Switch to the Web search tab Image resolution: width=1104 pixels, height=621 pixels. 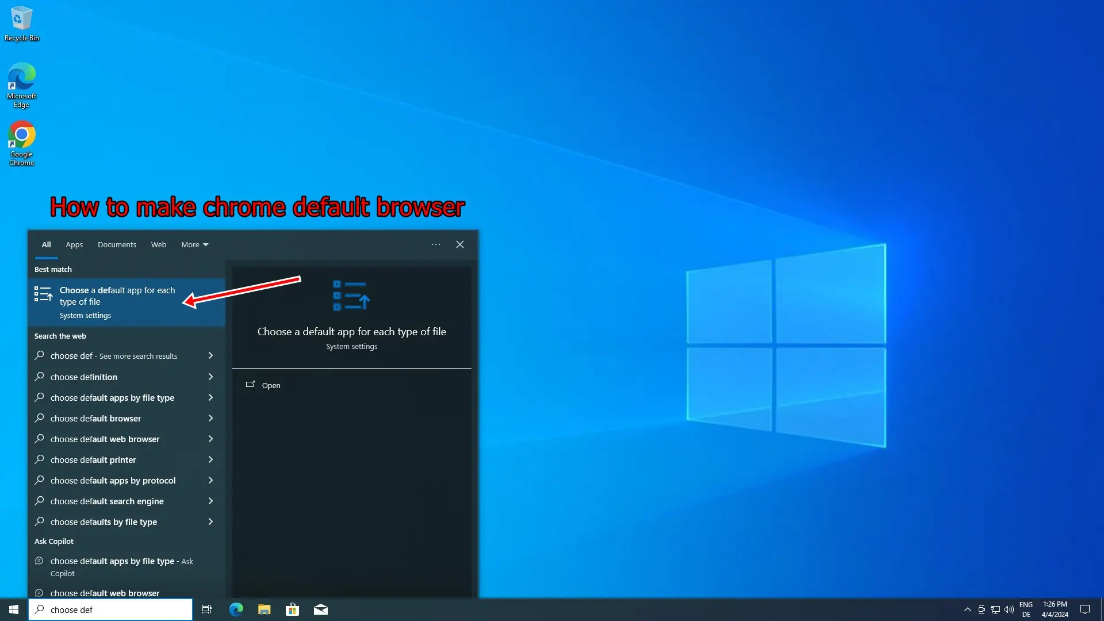tap(159, 245)
